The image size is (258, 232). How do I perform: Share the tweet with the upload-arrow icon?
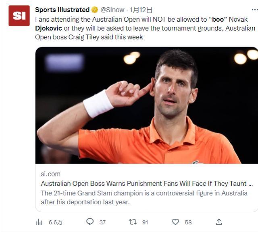coord(219,222)
